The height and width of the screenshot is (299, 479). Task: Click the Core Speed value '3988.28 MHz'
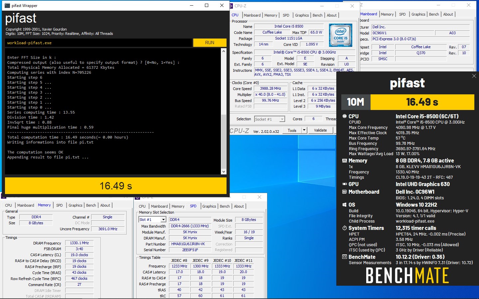270,88
